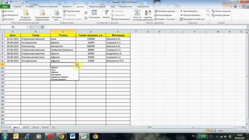Switch to sheet Лист2
The width and height of the screenshot is (249, 140).
[x=26, y=127]
